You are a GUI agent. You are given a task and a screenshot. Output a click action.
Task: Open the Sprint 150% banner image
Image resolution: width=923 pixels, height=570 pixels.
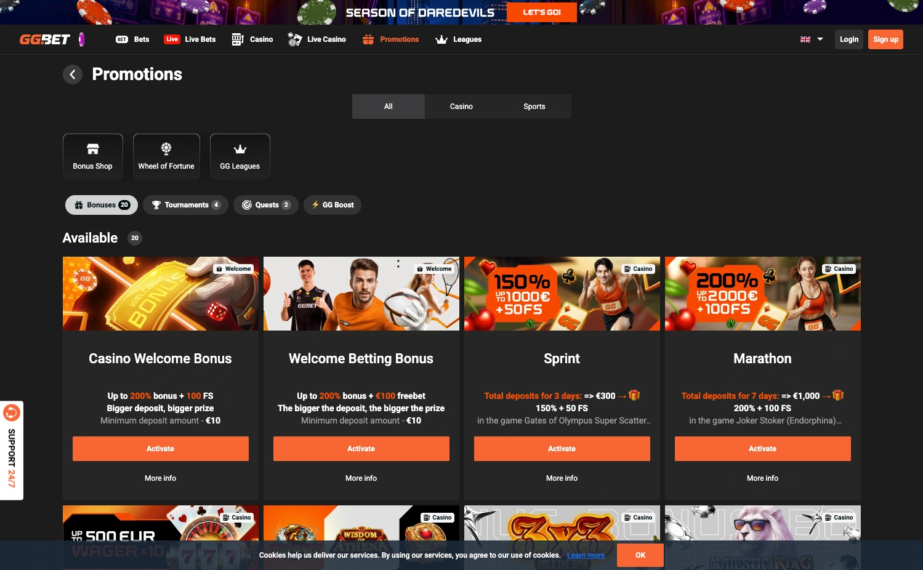click(x=562, y=294)
